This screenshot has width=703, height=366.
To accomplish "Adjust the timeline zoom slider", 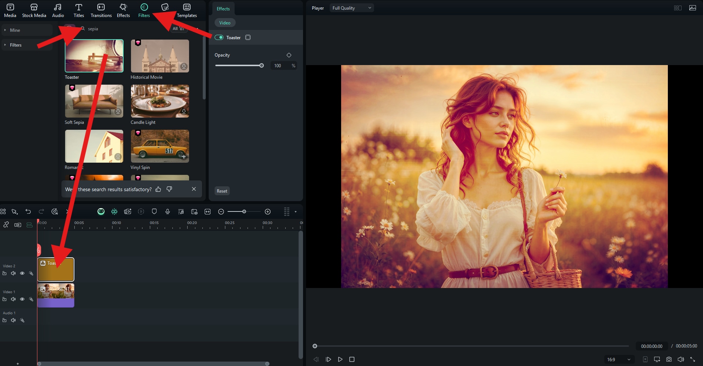I will tap(244, 211).
